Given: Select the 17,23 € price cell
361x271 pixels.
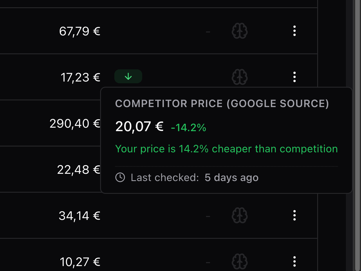Looking at the screenshot, I should pyautogui.click(x=80, y=77).
